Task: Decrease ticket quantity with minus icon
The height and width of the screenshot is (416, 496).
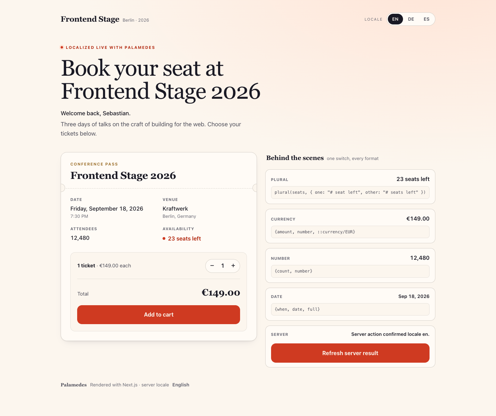Action: coord(212,266)
